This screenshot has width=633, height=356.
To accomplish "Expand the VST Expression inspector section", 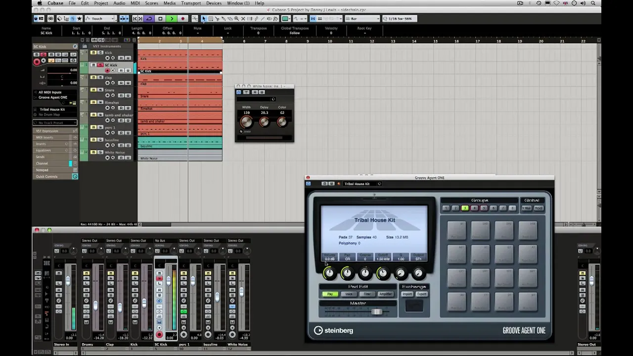I will (x=55, y=131).
